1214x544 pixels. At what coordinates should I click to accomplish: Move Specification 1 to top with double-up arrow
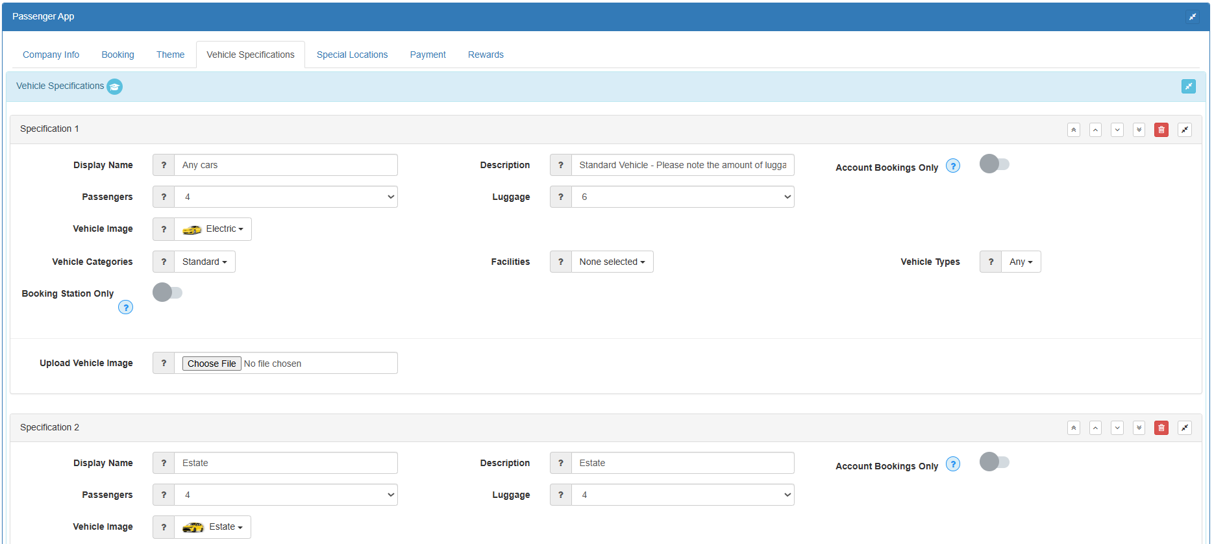click(1074, 130)
